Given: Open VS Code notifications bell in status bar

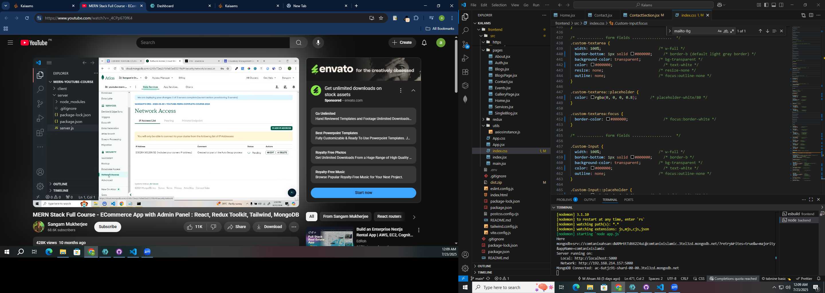Looking at the screenshot, I should tap(819, 279).
